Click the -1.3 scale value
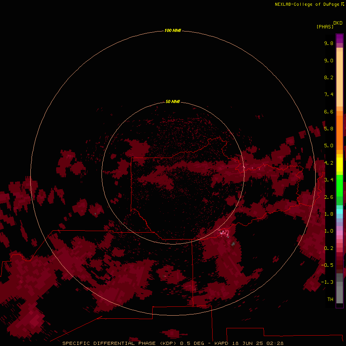The height and width of the screenshot is (346, 346). click(327, 282)
